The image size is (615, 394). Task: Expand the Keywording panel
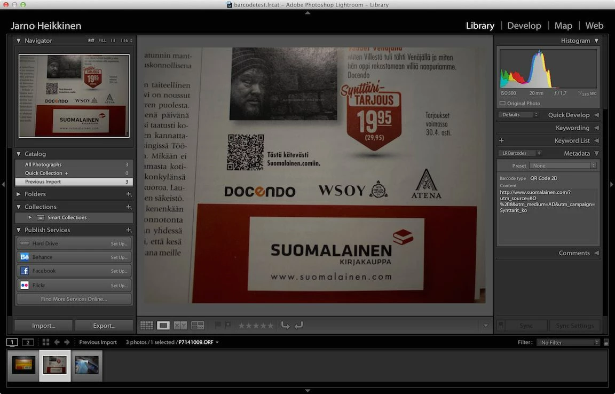(596, 128)
